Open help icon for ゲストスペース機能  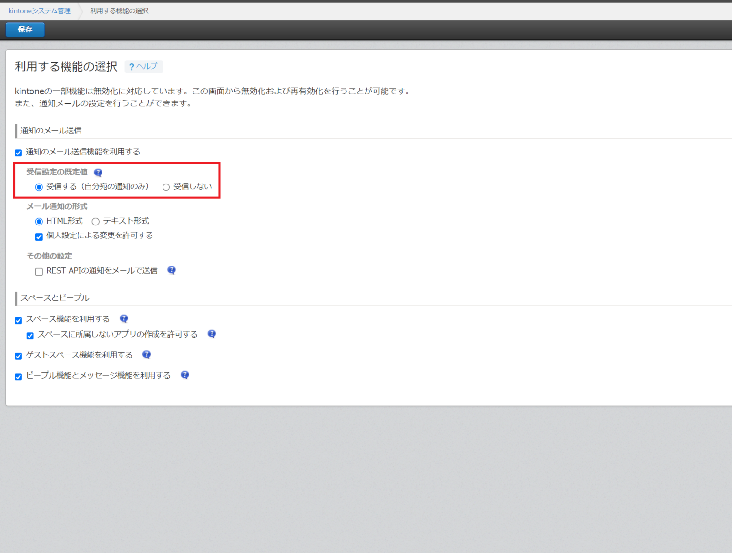pyautogui.click(x=147, y=355)
